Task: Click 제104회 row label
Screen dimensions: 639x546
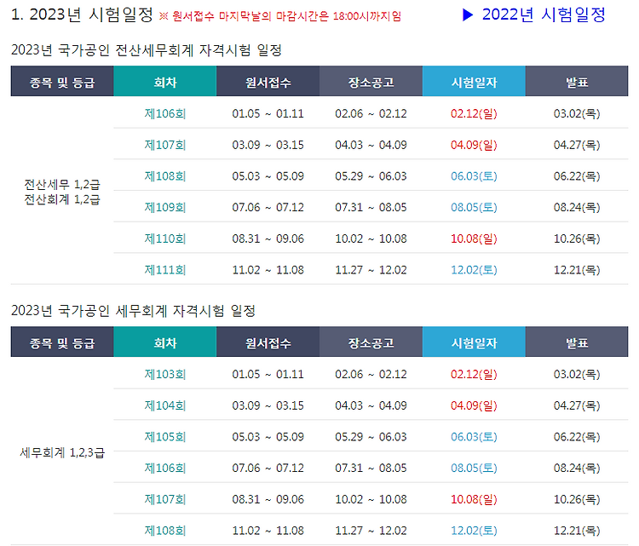Action: [x=165, y=405]
